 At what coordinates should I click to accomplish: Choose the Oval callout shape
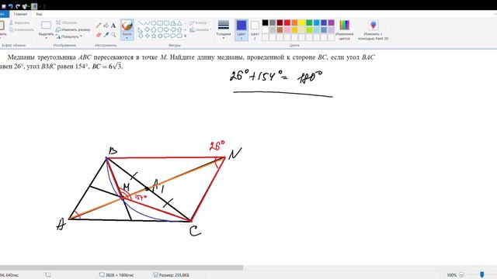click(x=173, y=36)
